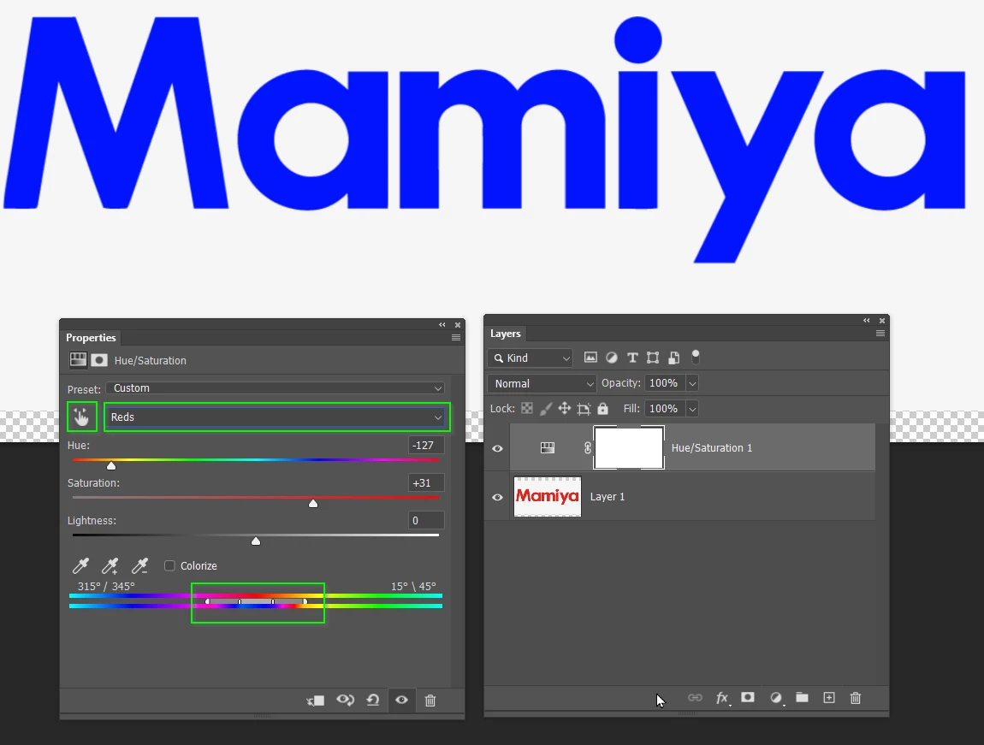Click the Hue slider handle
This screenshot has height=745, width=984.
[x=111, y=465]
